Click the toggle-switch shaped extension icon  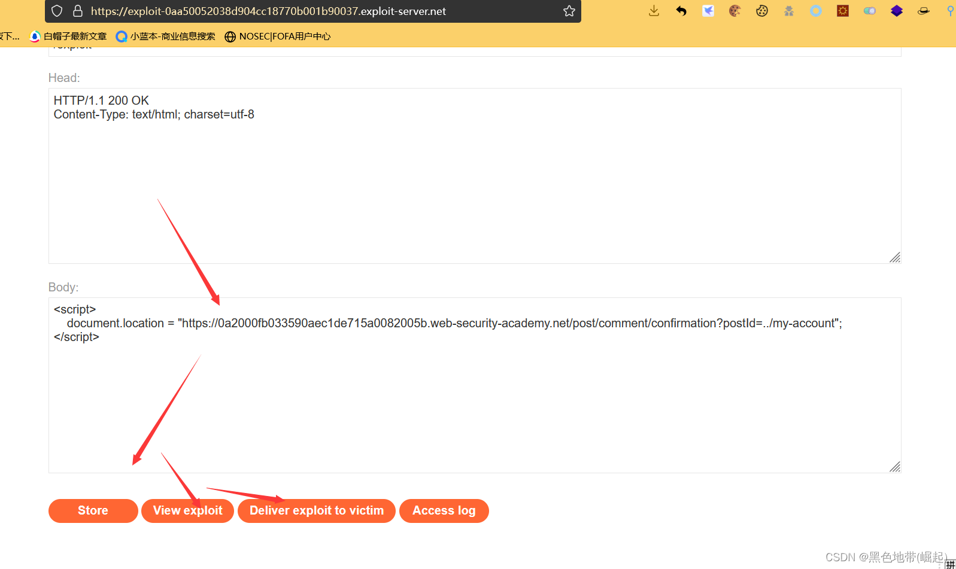pyautogui.click(x=870, y=11)
